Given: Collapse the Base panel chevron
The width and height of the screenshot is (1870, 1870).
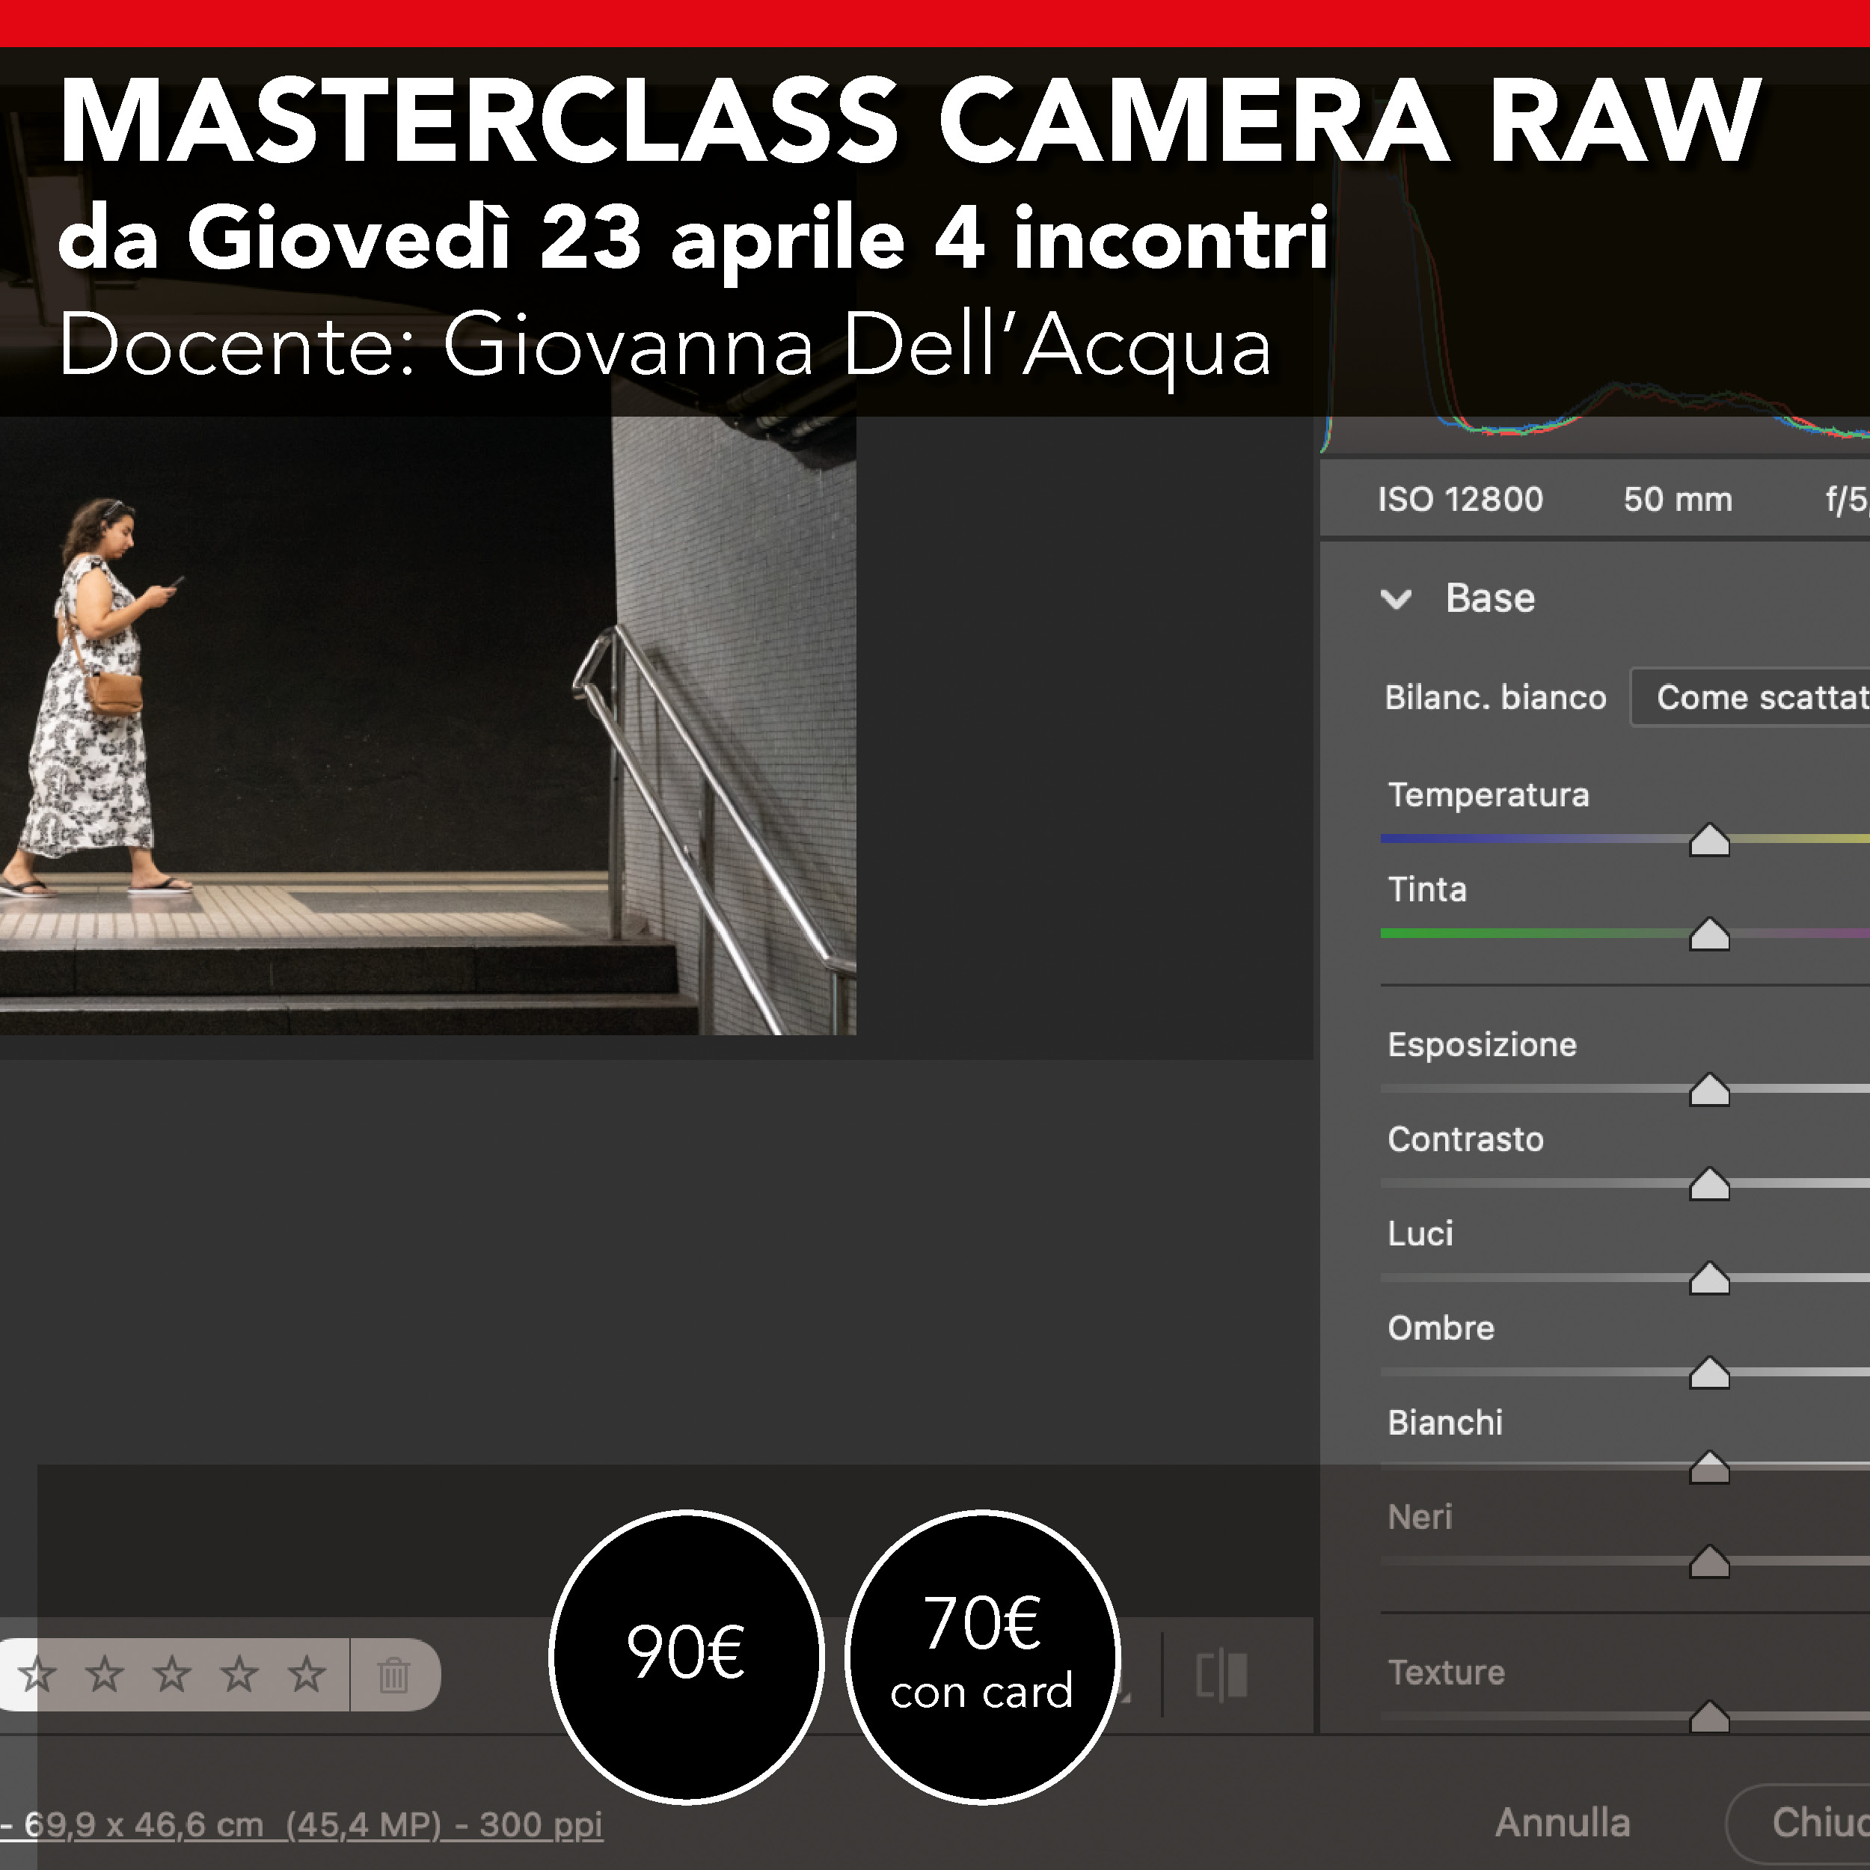Looking at the screenshot, I should pyautogui.click(x=1396, y=599).
